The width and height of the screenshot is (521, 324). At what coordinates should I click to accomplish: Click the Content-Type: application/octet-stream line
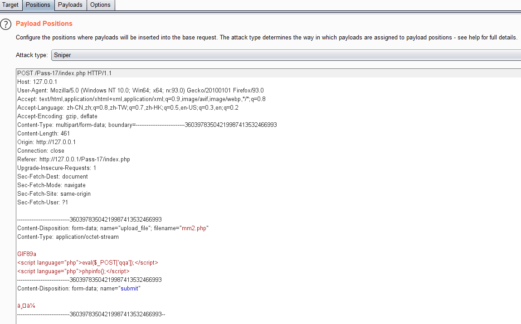click(x=68, y=237)
